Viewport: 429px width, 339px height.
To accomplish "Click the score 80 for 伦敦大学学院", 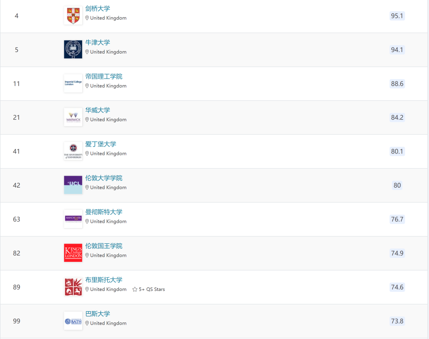I will (x=397, y=185).
